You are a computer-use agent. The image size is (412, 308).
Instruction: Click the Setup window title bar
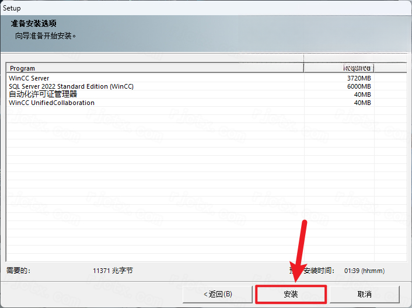tap(206, 8)
